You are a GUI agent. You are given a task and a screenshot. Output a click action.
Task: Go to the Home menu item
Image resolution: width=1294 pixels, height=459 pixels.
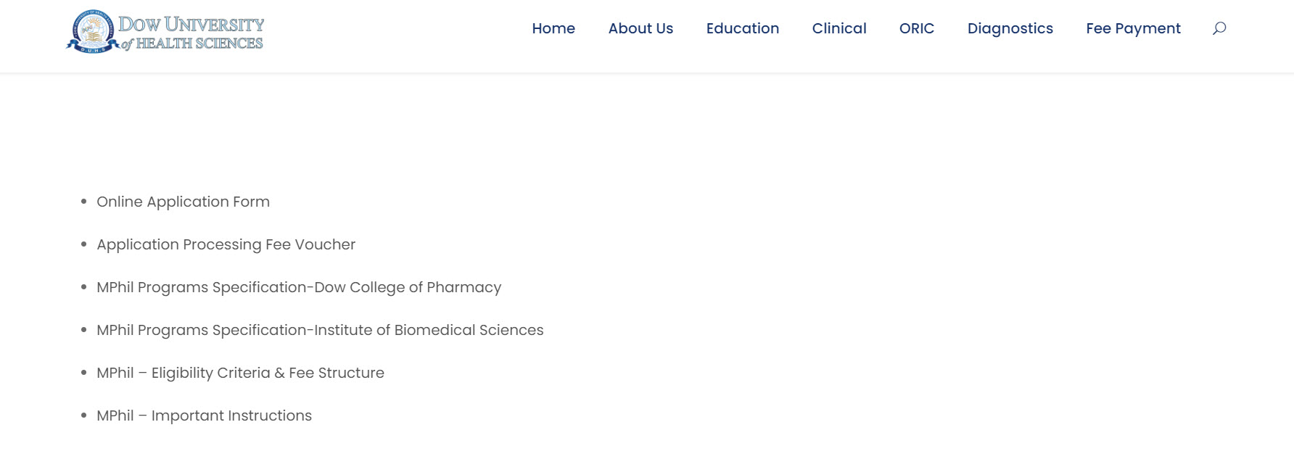click(553, 28)
